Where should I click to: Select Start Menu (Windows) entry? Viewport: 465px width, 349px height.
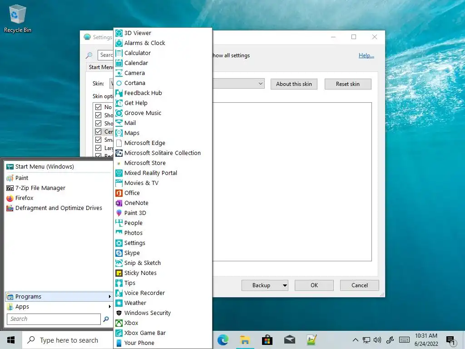[x=59, y=167]
